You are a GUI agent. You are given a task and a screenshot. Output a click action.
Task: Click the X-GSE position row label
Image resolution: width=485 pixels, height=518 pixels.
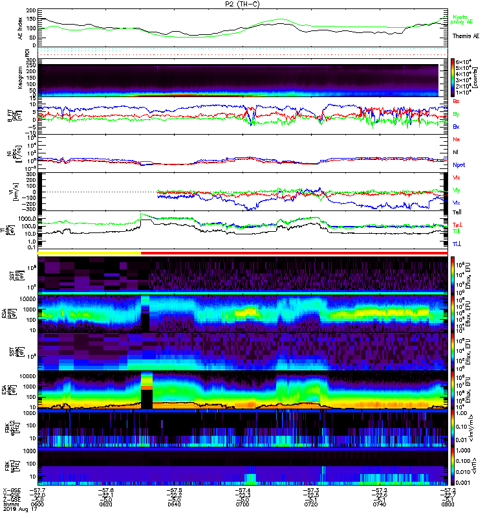coord(12,491)
